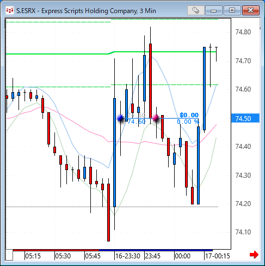Click the CQG chart icon in title bar
265x266 pixels.
[x=9, y=11]
